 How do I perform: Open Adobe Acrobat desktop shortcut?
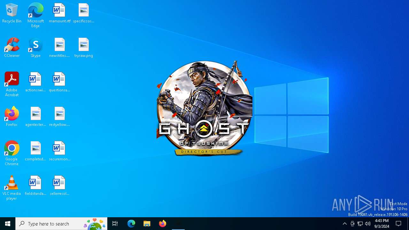click(x=12, y=84)
